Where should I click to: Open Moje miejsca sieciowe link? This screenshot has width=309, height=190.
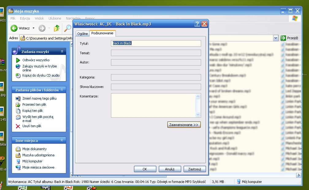pos(38,167)
